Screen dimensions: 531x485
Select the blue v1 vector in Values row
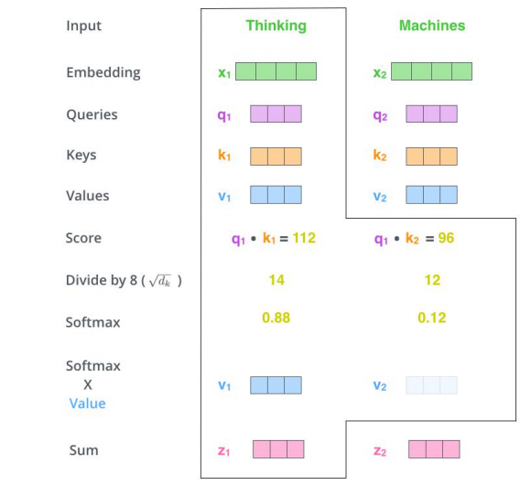click(276, 195)
